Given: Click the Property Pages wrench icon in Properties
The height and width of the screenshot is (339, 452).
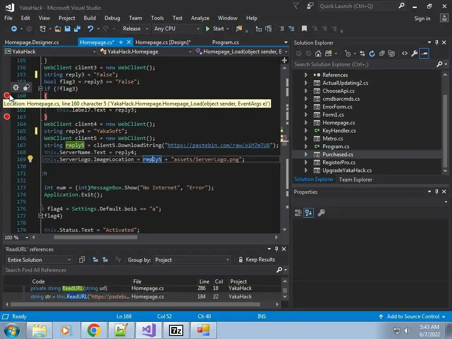Looking at the screenshot, I should pos(321,213).
